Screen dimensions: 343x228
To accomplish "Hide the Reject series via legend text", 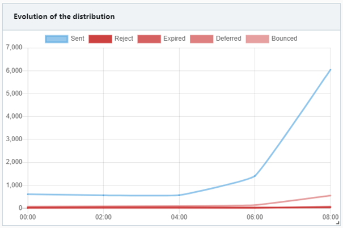I will 124,39.
